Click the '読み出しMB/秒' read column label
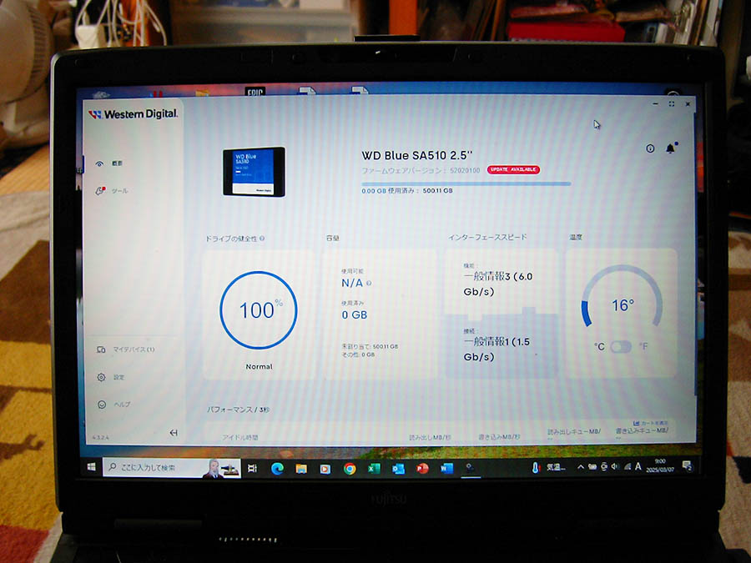751x563 pixels. pyautogui.click(x=430, y=437)
